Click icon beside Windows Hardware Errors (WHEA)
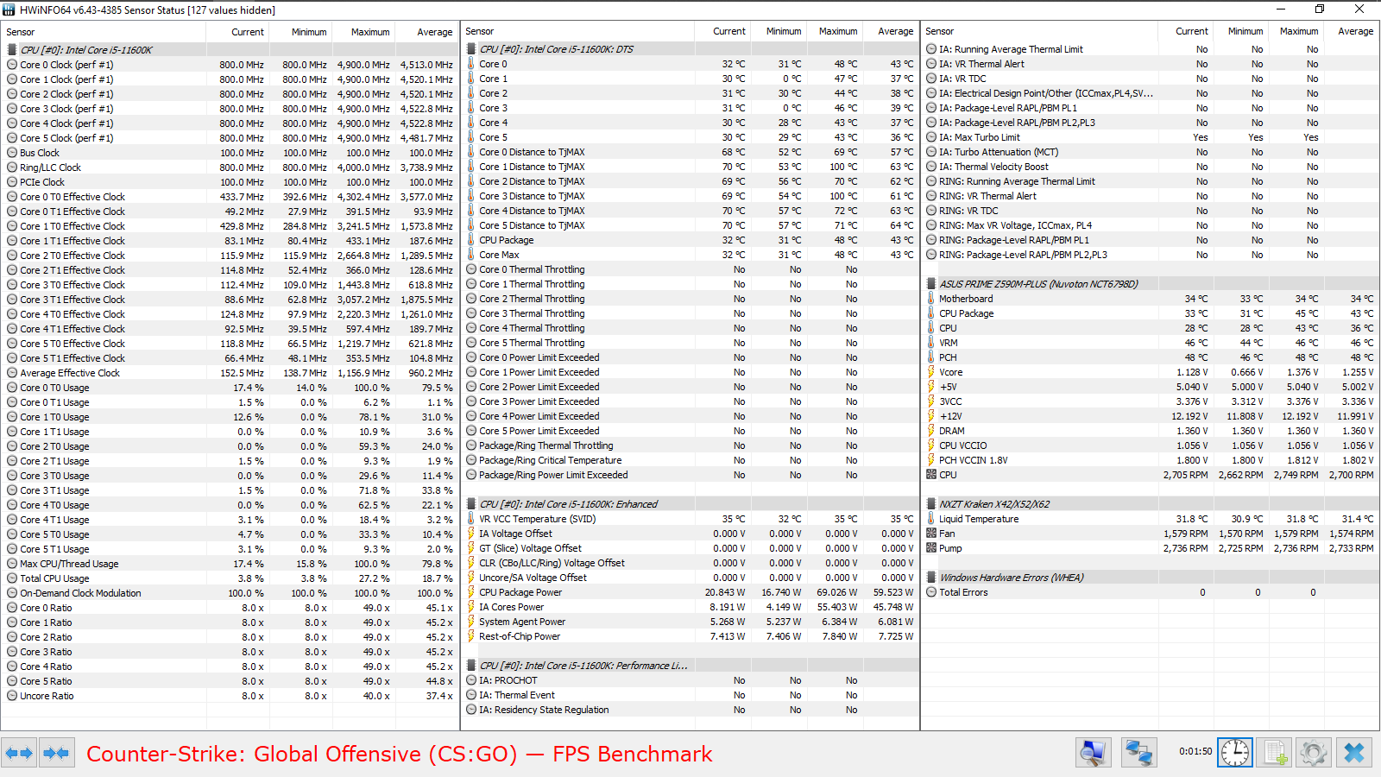Image resolution: width=1381 pixels, height=777 pixels. [x=931, y=578]
